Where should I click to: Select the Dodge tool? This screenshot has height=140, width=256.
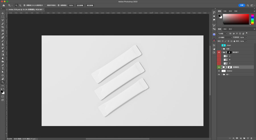click(x=3, y=62)
